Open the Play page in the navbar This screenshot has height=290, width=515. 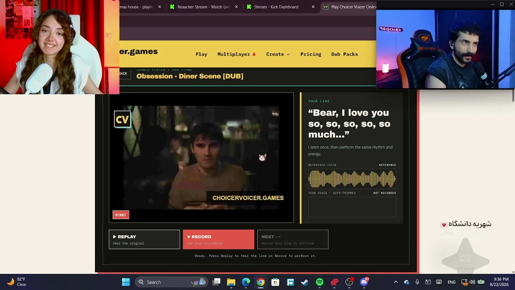pyautogui.click(x=201, y=54)
